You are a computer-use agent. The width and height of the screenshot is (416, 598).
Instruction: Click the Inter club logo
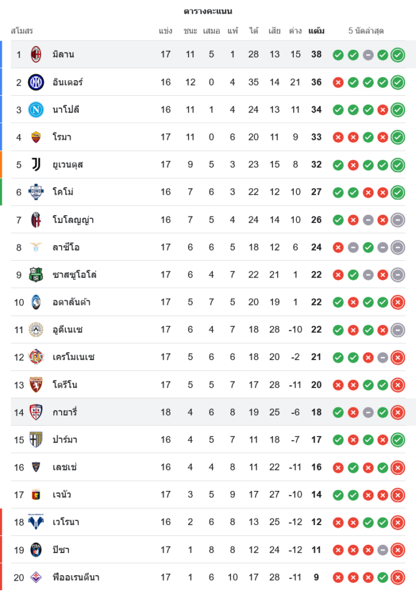pos(36,82)
